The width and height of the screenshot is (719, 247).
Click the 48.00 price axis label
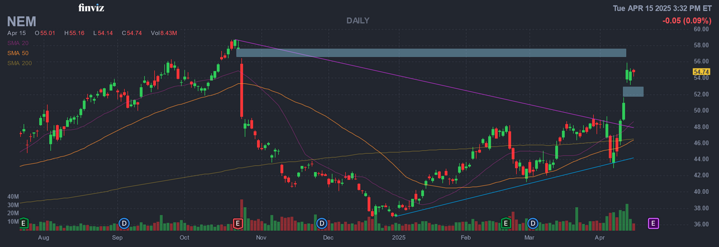pyautogui.click(x=702, y=127)
